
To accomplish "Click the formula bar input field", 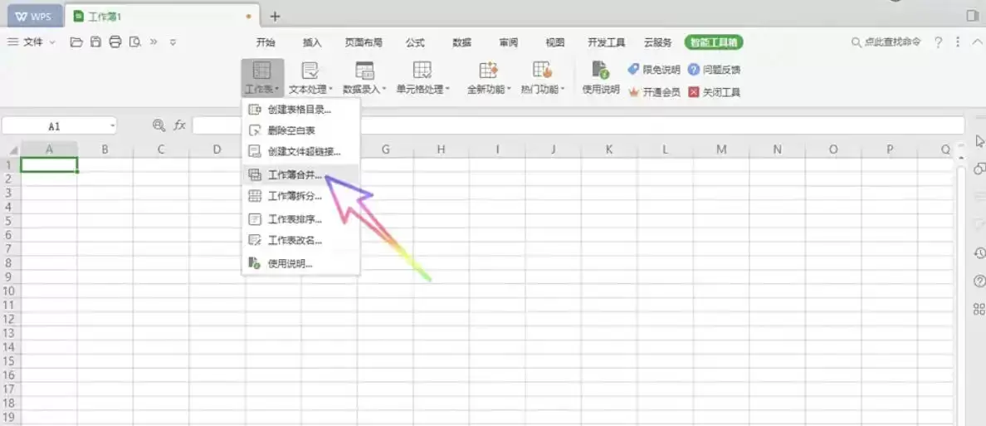I will (x=578, y=125).
